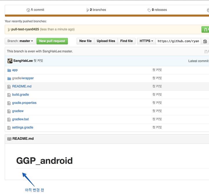209x194 pixels.
Task: Click the gradlew.bat file icon
Action: point(9,119)
